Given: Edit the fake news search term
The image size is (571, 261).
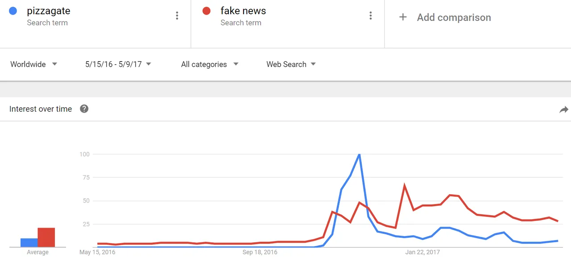Looking at the screenshot, I should [x=243, y=11].
